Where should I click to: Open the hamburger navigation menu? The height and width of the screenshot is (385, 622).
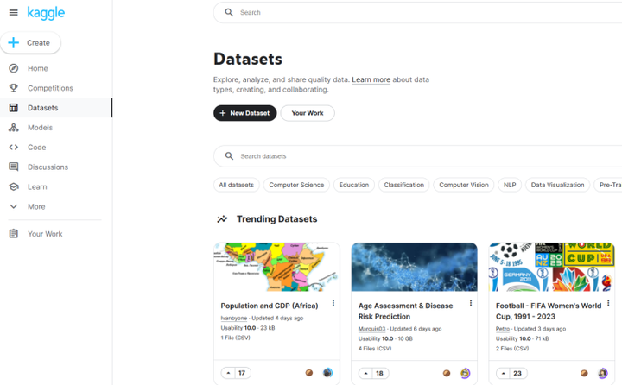click(x=13, y=13)
